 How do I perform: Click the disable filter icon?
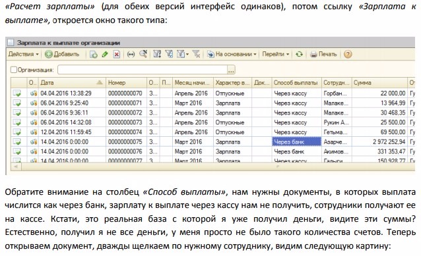point(196,55)
